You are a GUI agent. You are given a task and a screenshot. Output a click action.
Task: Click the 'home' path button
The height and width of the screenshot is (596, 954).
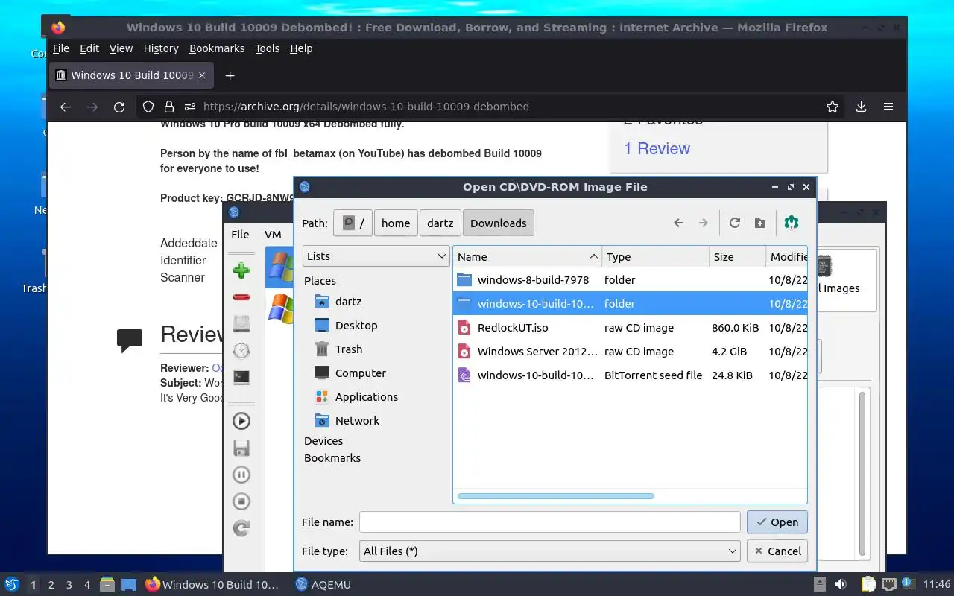[396, 223]
